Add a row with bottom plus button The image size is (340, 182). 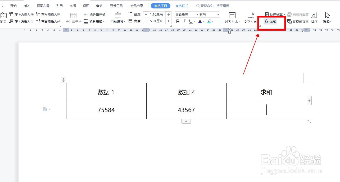point(186,121)
